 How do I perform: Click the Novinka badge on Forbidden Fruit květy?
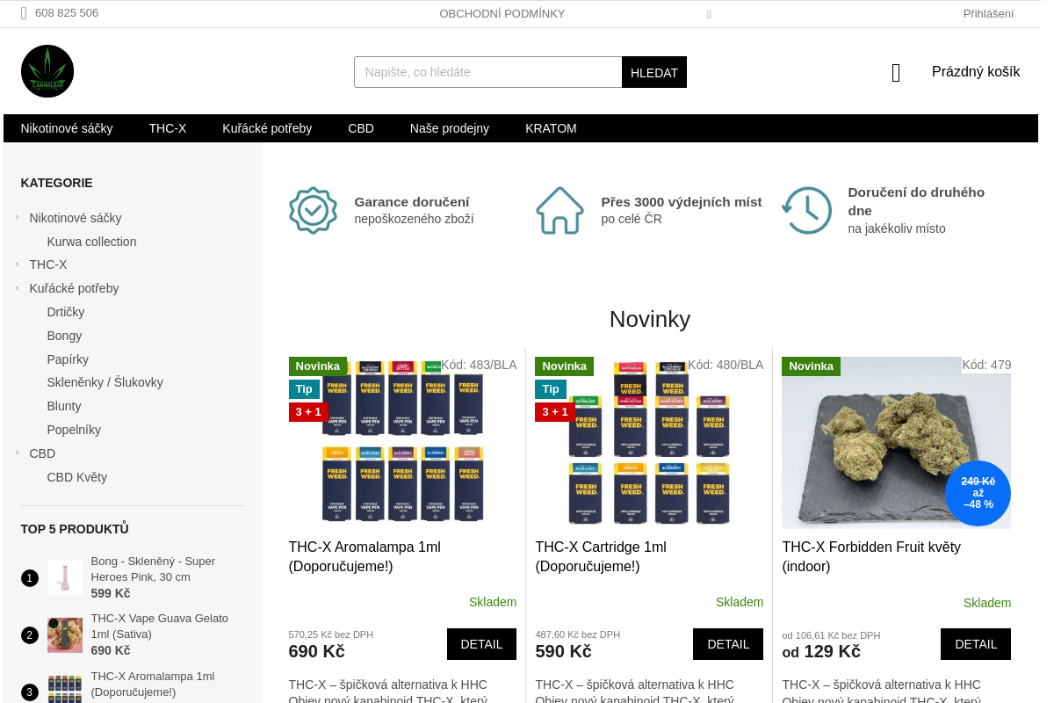[x=811, y=366]
